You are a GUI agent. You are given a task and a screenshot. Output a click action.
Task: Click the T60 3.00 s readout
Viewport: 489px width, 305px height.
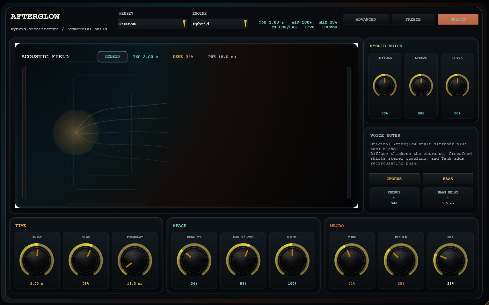click(271, 22)
